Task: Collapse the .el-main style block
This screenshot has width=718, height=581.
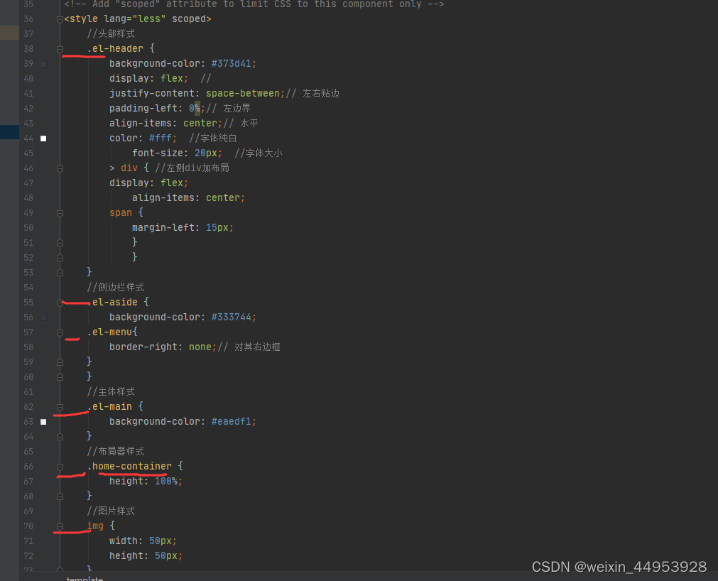Action: tap(60, 406)
